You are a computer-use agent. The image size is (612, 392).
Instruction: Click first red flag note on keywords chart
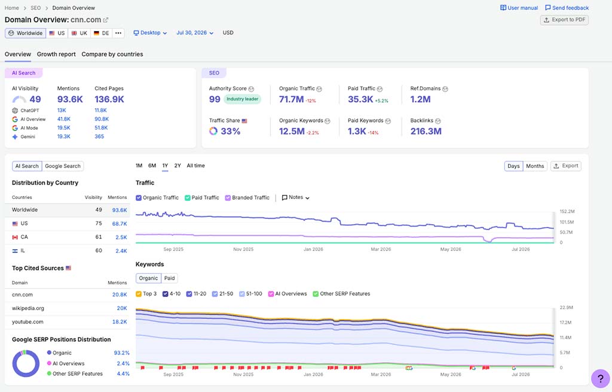tap(142, 367)
